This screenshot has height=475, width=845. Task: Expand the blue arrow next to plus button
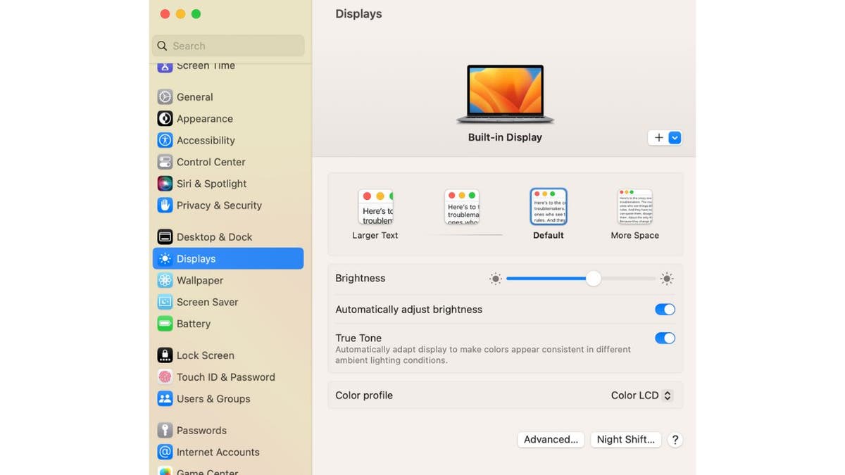675,138
